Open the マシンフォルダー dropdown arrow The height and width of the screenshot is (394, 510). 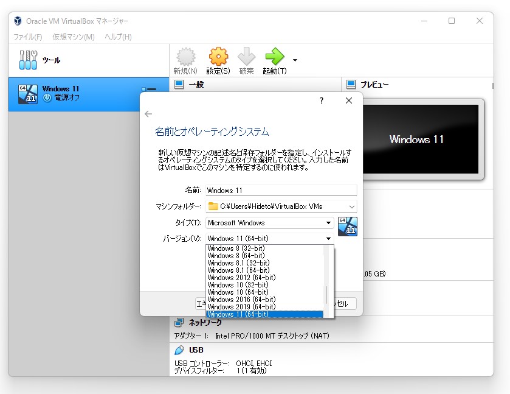click(351, 207)
